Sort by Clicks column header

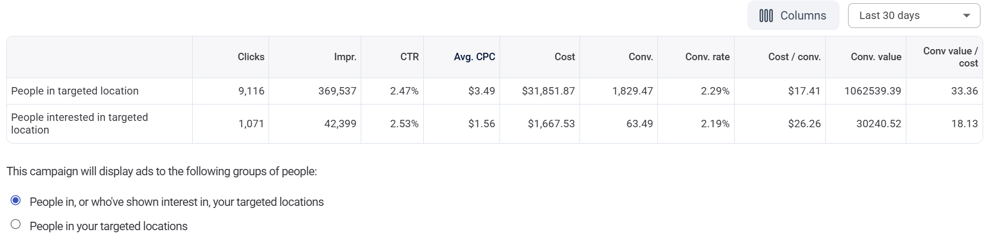251,57
